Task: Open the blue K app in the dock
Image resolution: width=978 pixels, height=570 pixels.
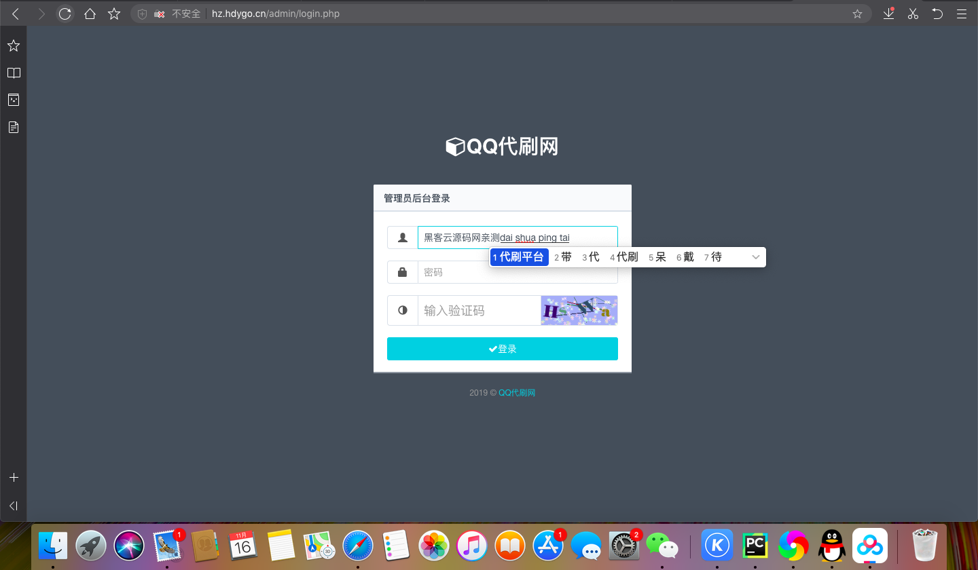Action: pos(717,545)
